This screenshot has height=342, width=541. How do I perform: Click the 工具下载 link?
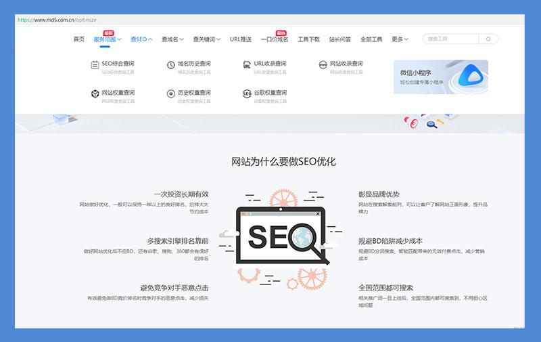(x=308, y=39)
